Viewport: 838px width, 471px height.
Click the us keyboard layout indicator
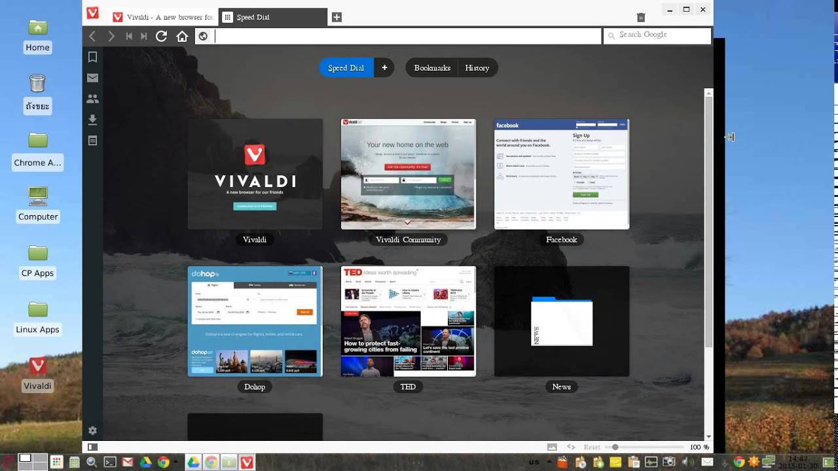(x=534, y=462)
